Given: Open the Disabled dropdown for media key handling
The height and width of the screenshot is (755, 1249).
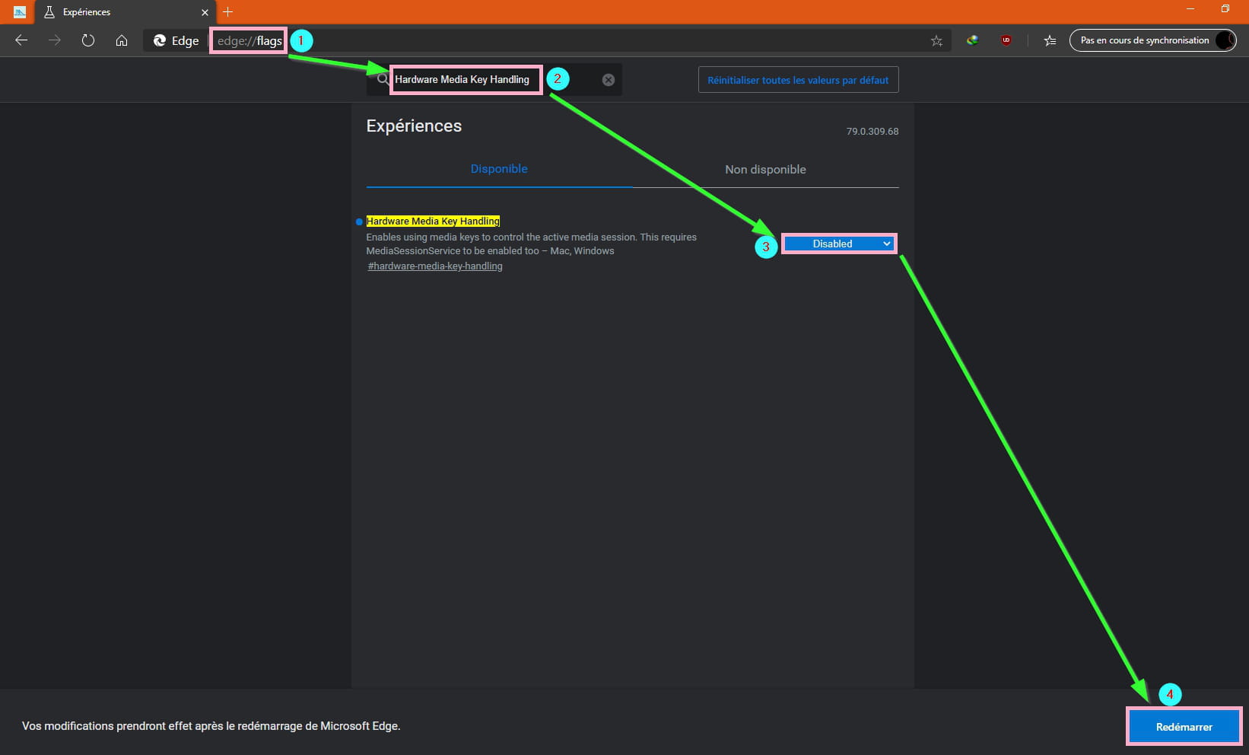Looking at the screenshot, I should 839,244.
